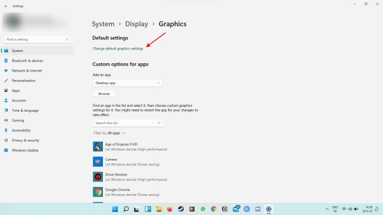Open the blurred user account profile
The width and height of the screenshot is (383, 215).
pos(37,22)
